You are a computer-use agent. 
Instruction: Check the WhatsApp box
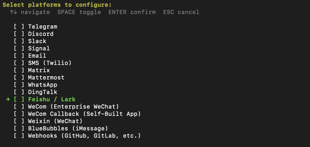19,85
